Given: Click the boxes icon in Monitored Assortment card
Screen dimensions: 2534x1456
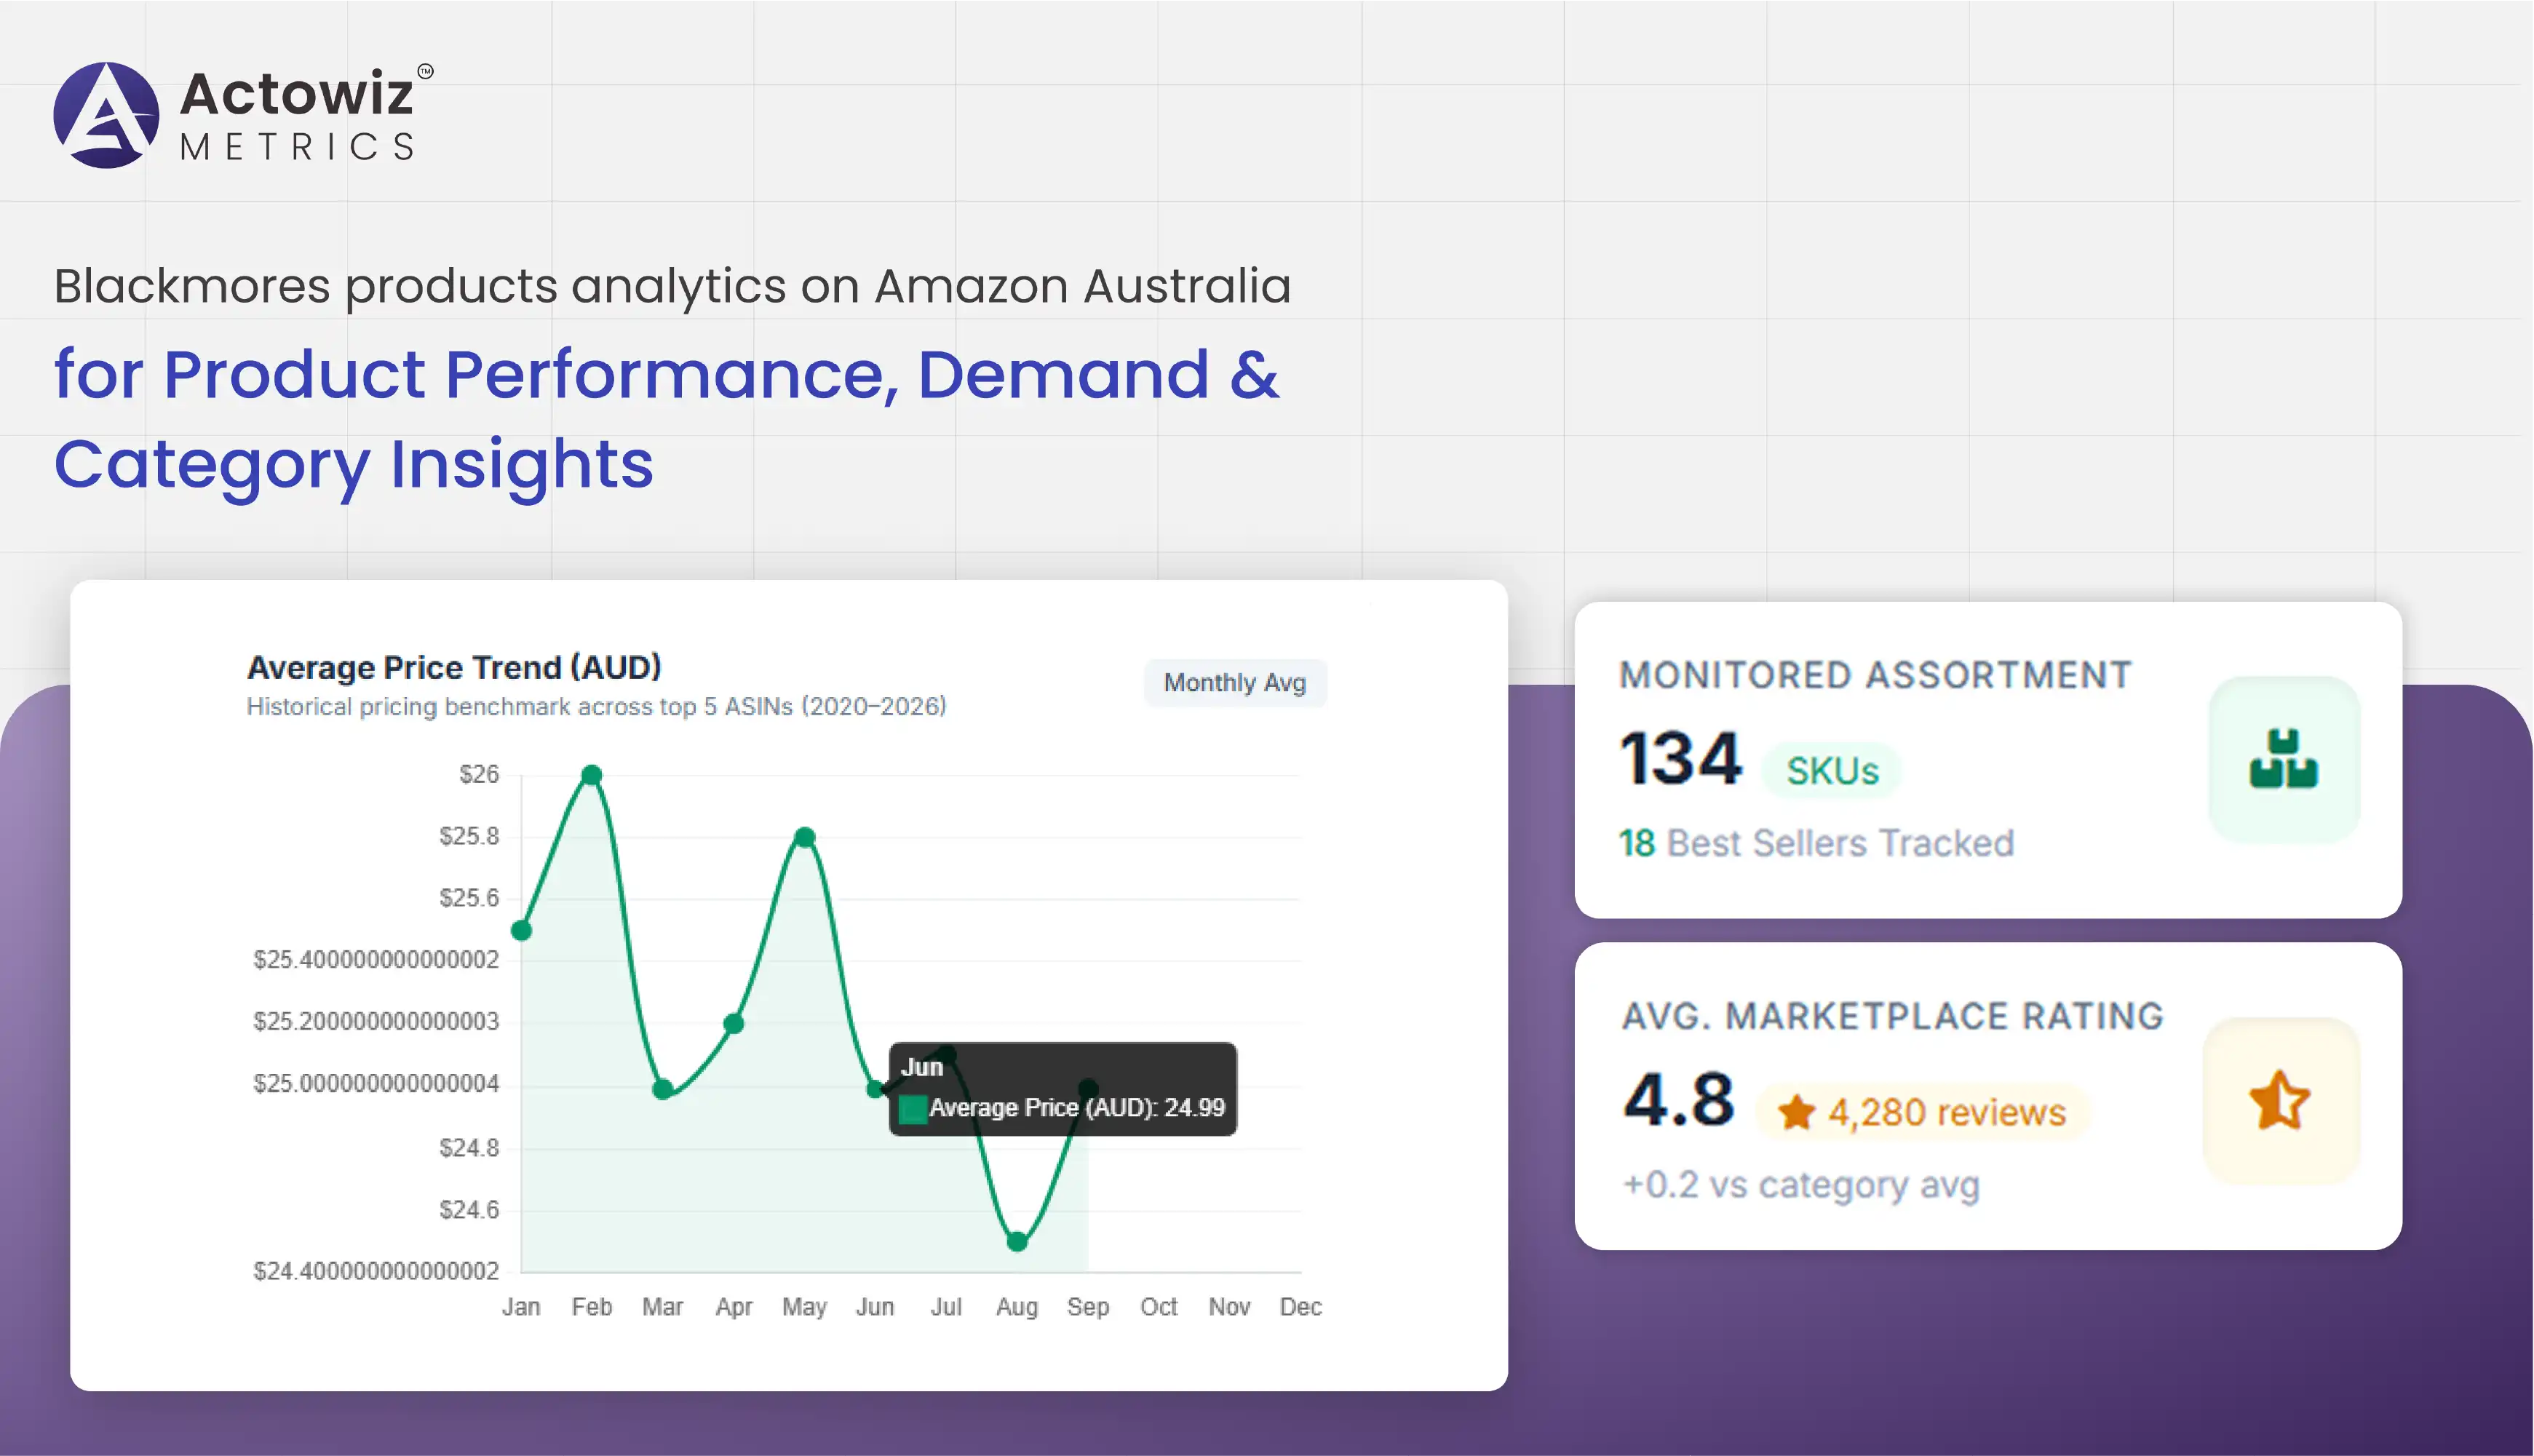Looking at the screenshot, I should [2283, 760].
